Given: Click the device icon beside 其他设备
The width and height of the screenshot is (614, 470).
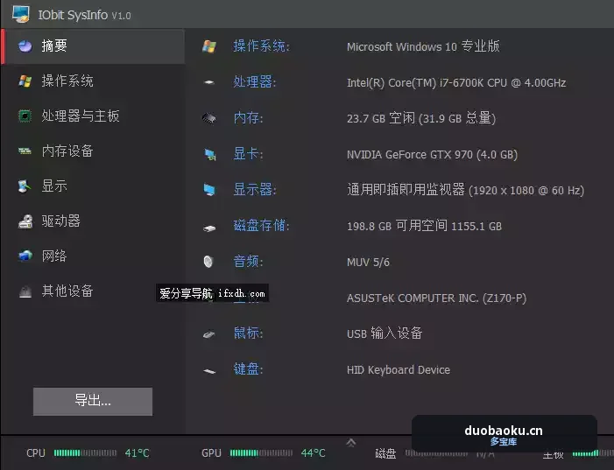Looking at the screenshot, I should pyautogui.click(x=25, y=291).
